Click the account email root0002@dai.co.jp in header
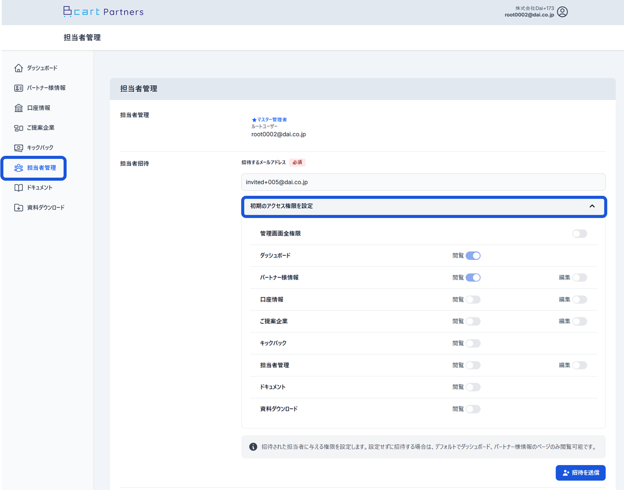 (x=529, y=15)
